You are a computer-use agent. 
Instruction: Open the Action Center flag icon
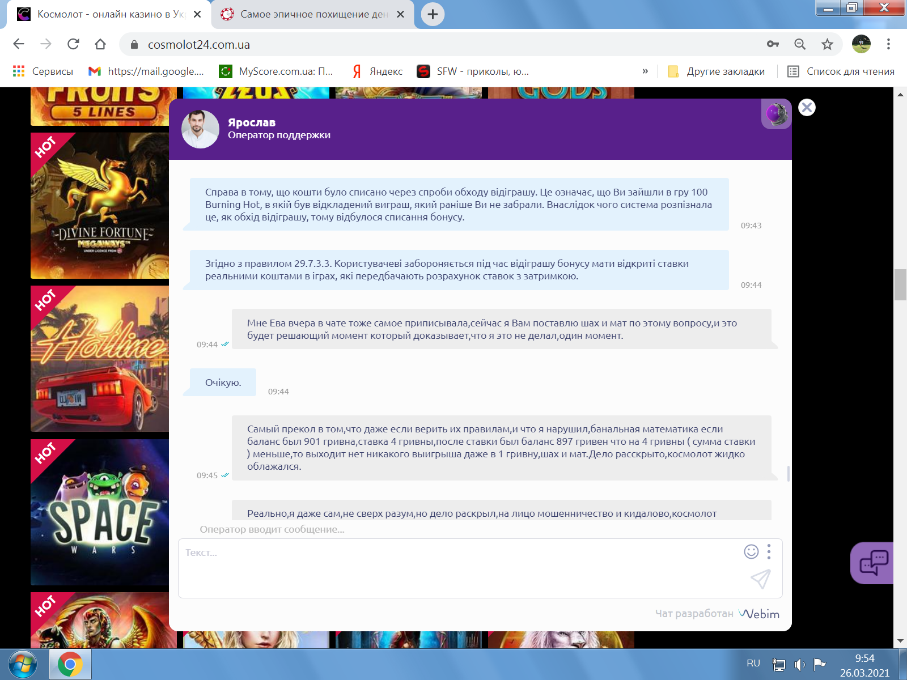(x=819, y=664)
